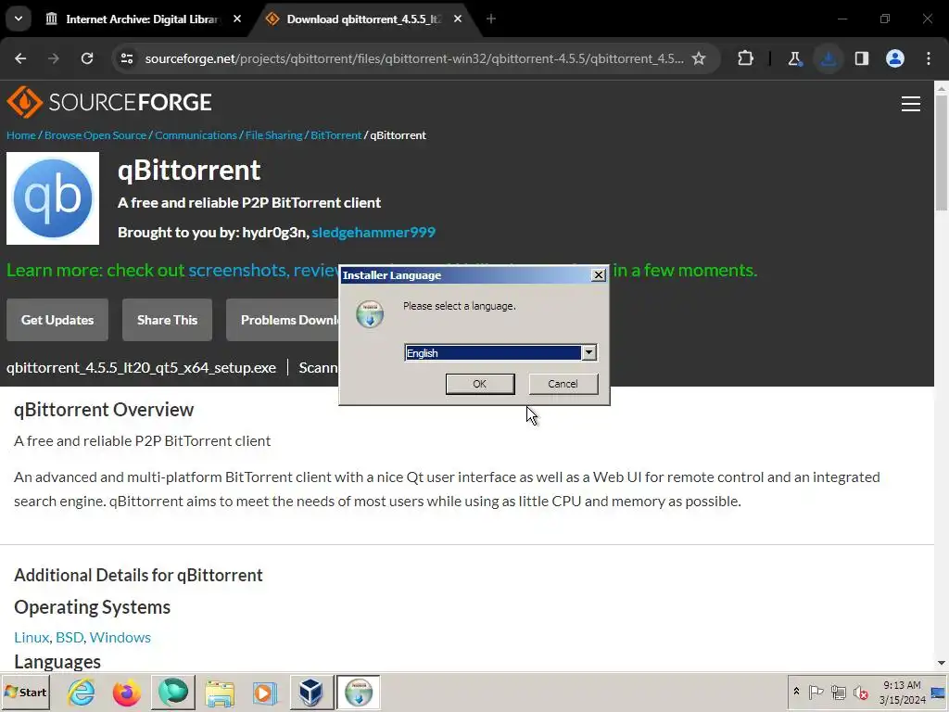
Task: Open the clock showing 9:13 AM
Action: click(x=902, y=692)
